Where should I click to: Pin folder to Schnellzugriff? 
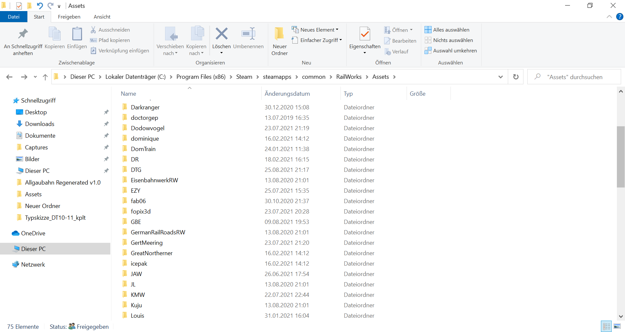click(23, 41)
